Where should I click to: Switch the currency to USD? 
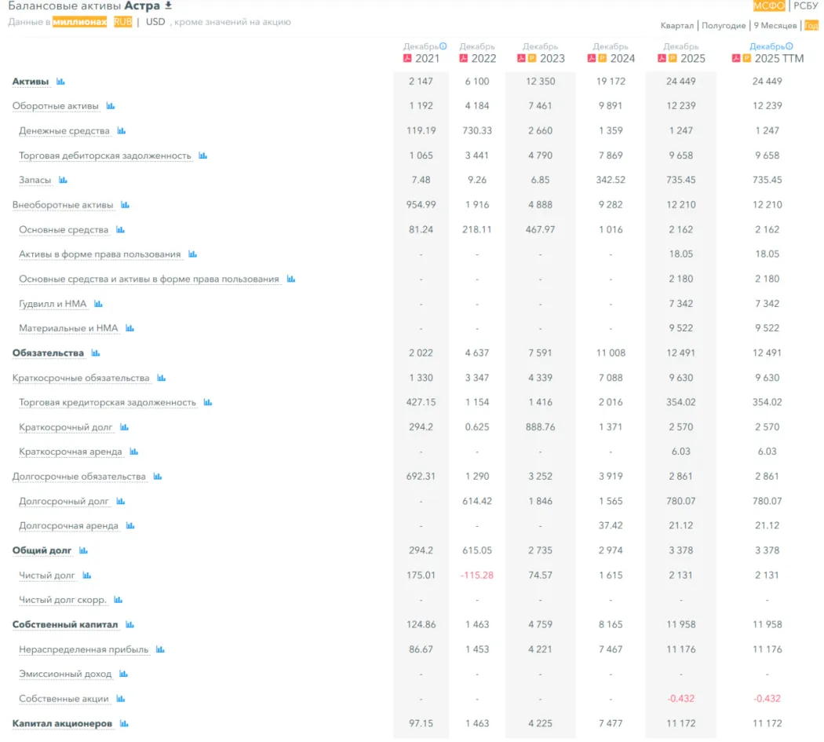pos(155,22)
